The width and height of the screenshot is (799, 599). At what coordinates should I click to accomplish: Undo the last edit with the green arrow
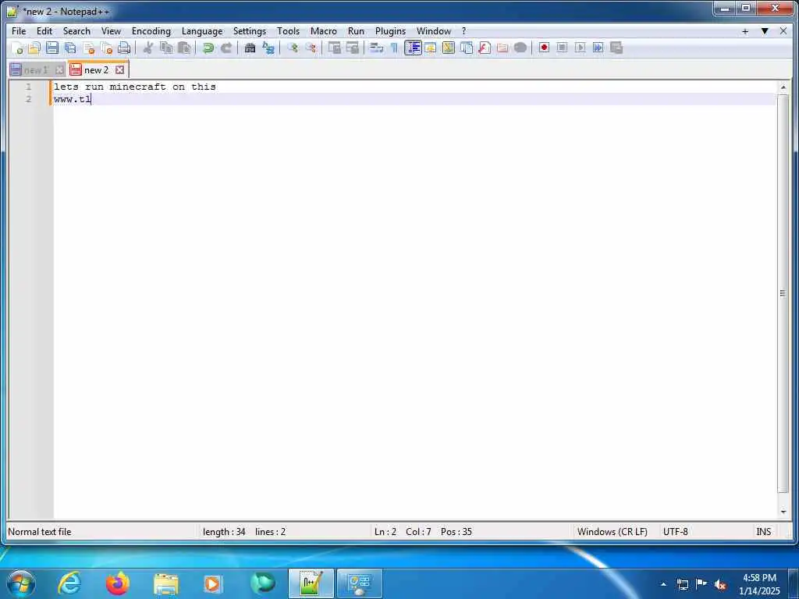[x=208, y=48]
